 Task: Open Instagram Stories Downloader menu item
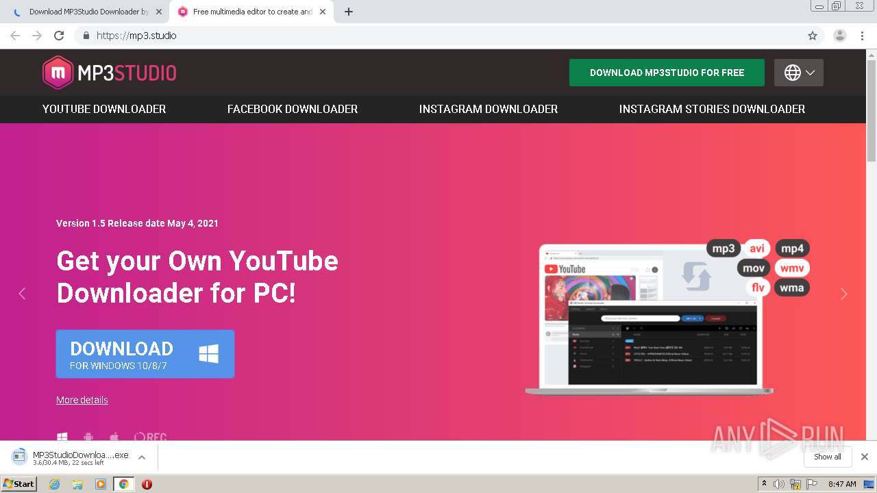[712, 109]
